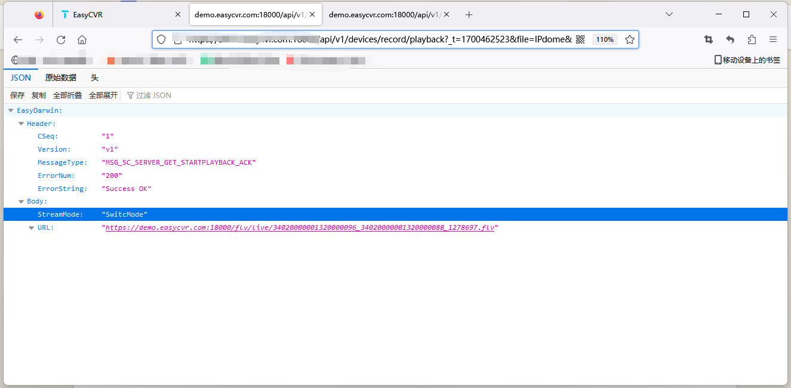Close the EasyCVR tab
Screen dimensions: 791x388
click(x=177, y=15)
